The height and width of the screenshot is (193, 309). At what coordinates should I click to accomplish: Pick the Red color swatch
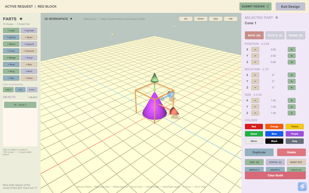[254, 126]
